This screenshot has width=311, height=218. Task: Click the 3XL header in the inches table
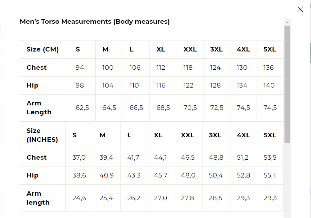point(215,135)
